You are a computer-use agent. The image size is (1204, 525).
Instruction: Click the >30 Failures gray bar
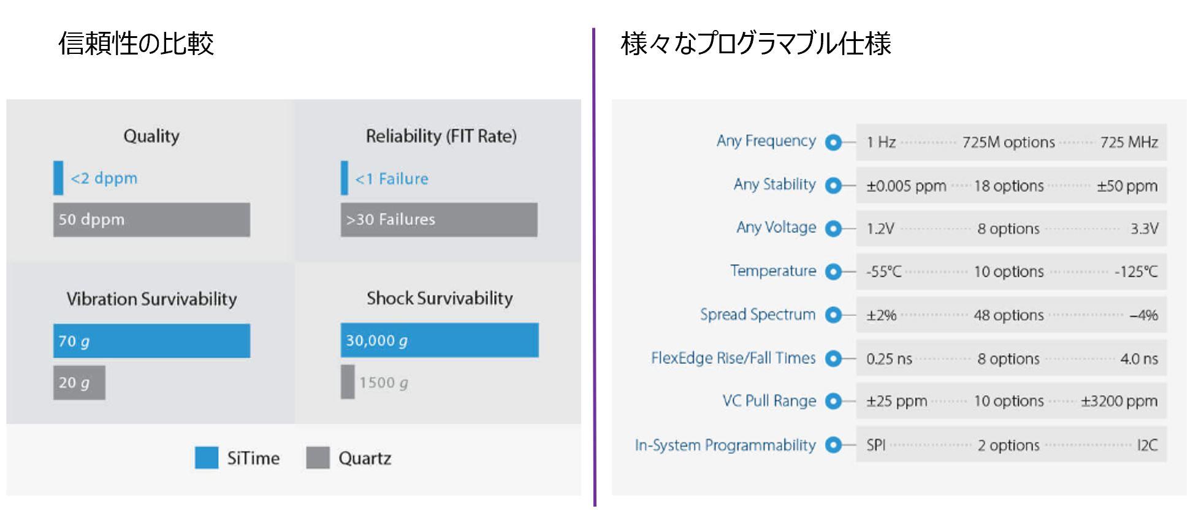439,220
